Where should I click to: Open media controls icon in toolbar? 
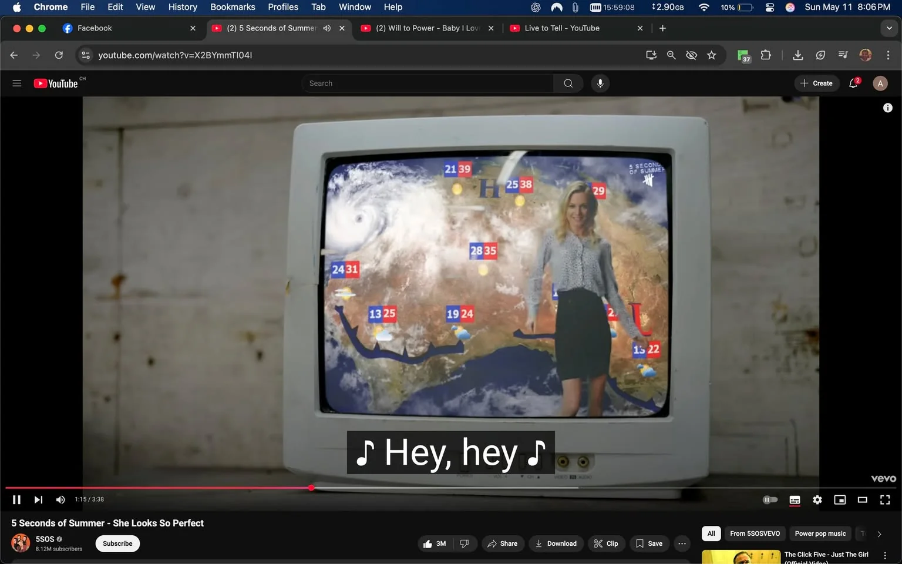click(x=843, y=55)
